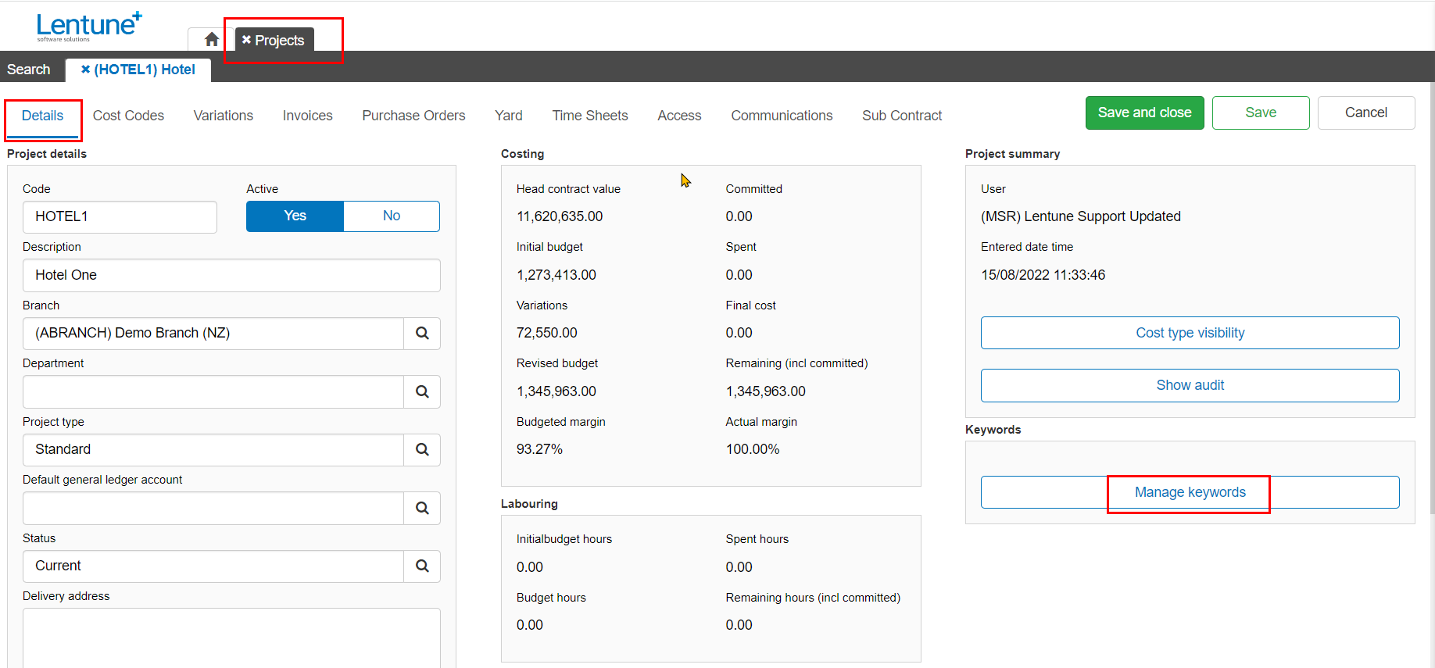Open the Sub Contract tab
This screenshot has height=668, width=1435.
pos(902,116)
